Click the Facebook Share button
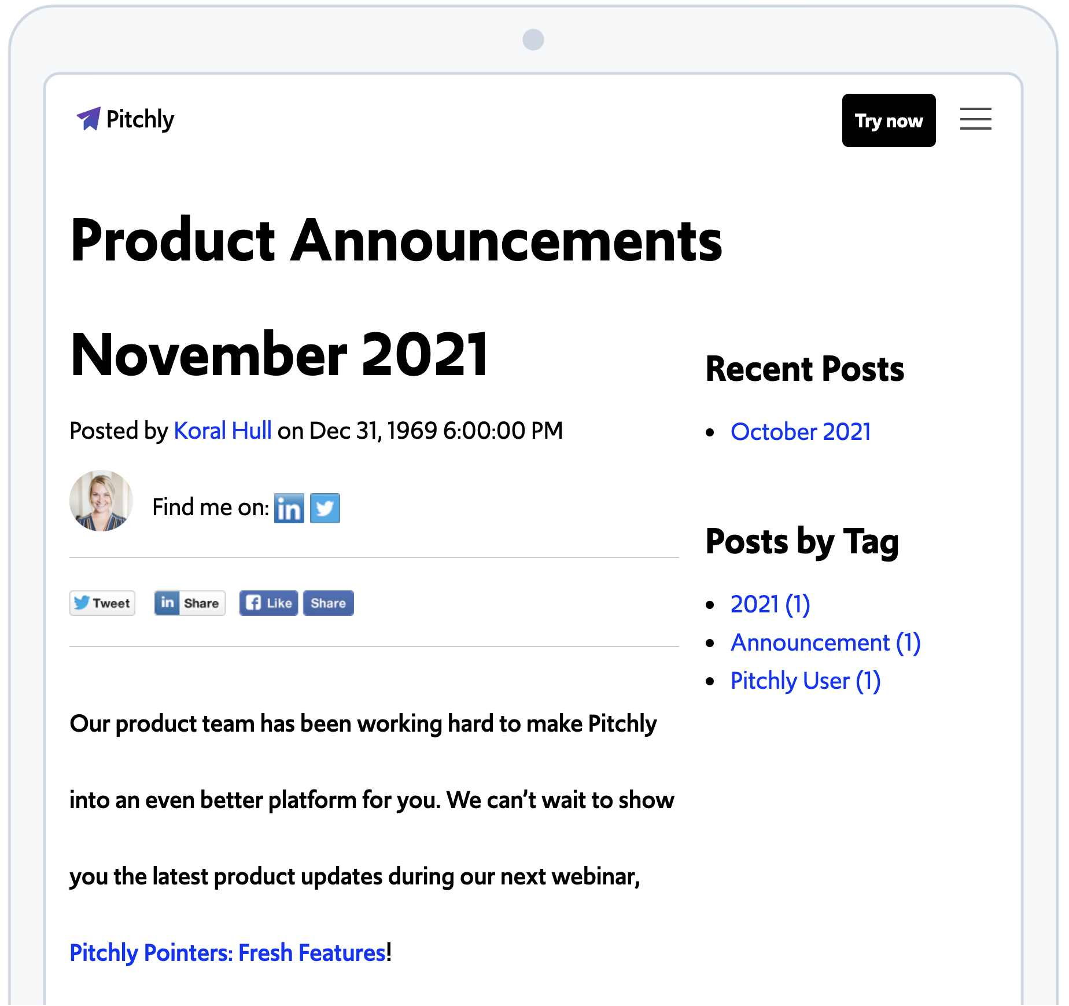This screenshot has width=1069, height=1006. (x=328, y=603)
